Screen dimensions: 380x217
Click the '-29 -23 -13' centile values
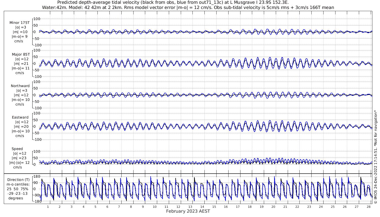coord(17,194)
